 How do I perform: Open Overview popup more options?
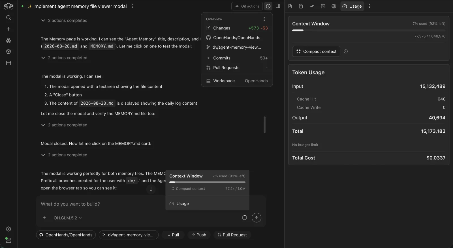(x=264, y=19)
